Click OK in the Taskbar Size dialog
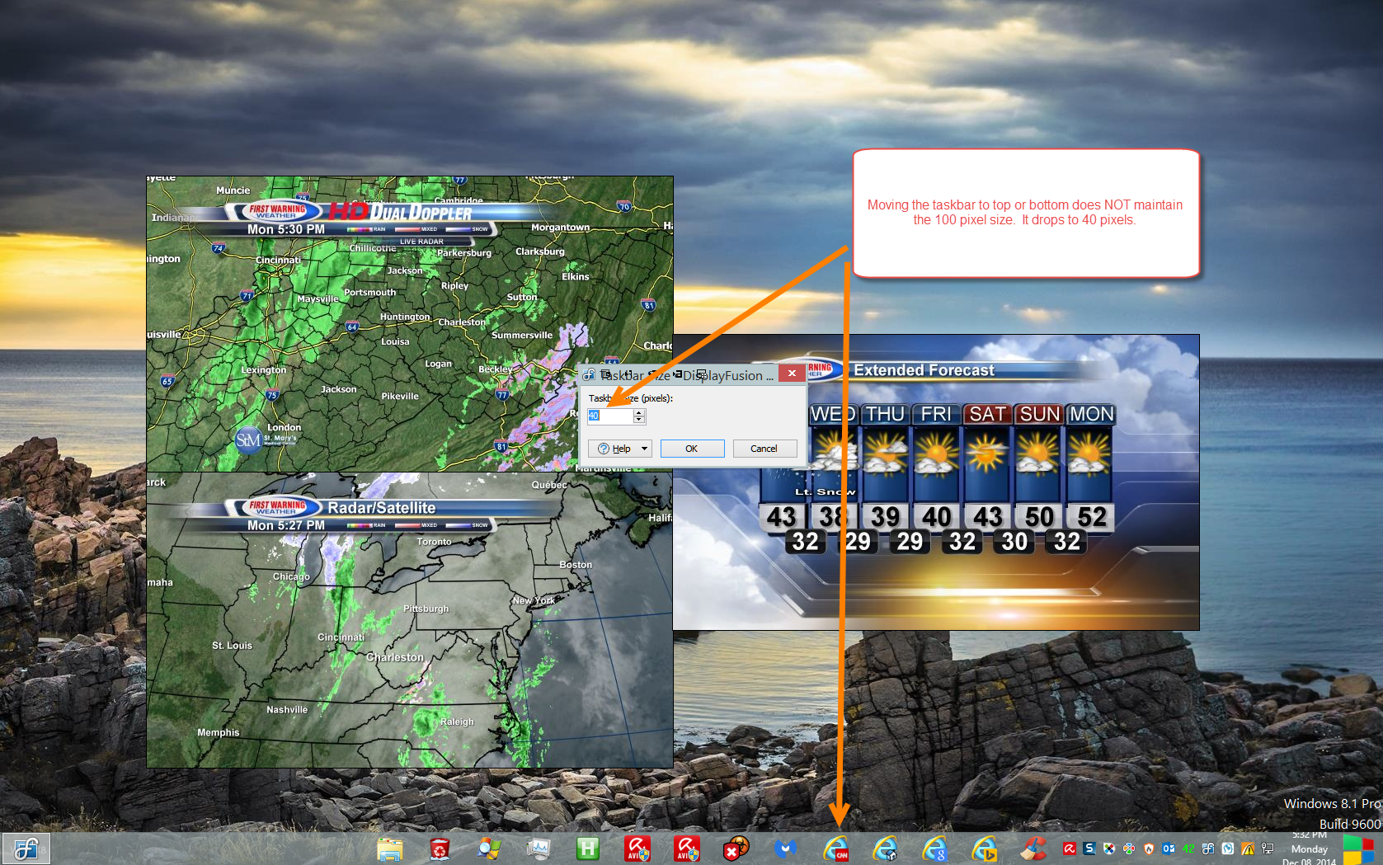 pos(692,449)
